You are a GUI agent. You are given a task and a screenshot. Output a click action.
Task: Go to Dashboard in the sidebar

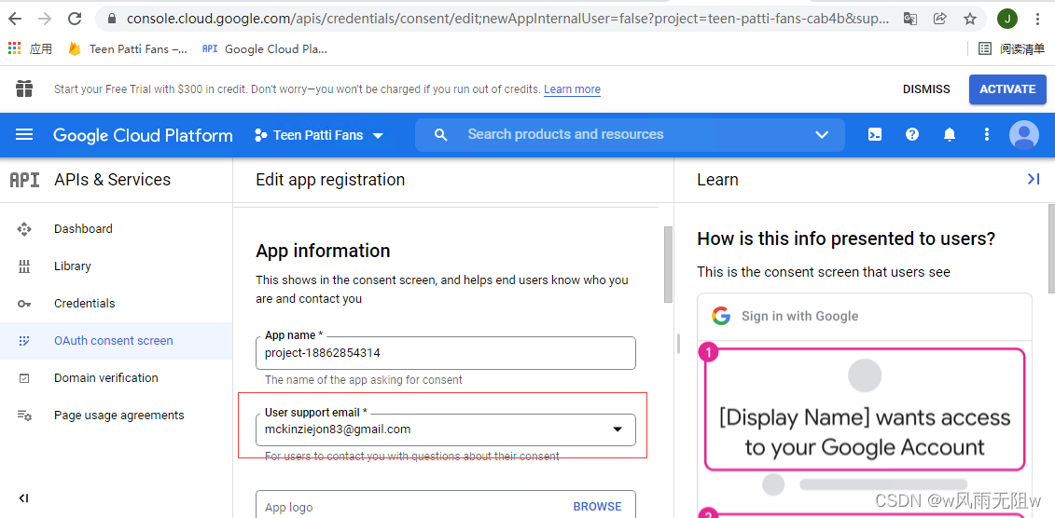(83, 229)
